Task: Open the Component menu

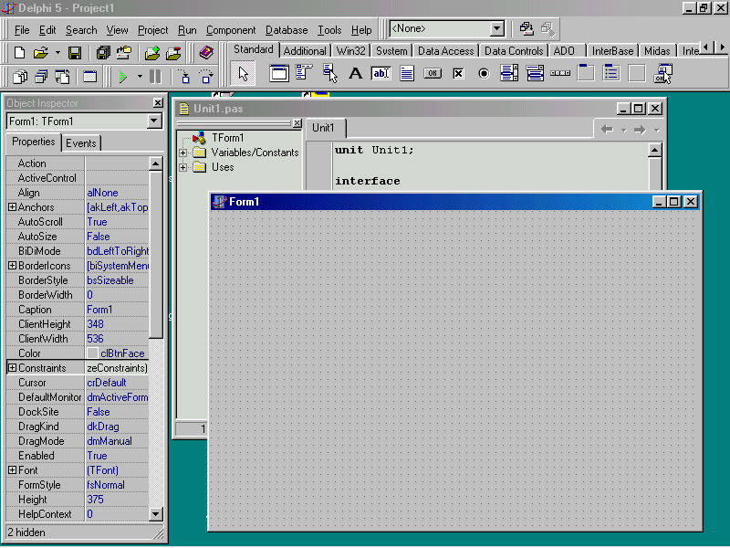Action: click(231, 30)
